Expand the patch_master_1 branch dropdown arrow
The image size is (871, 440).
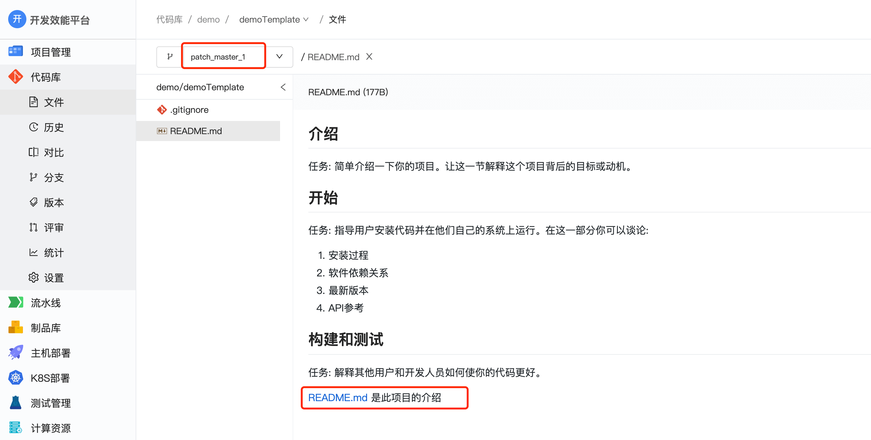click(x=279, y=57)
